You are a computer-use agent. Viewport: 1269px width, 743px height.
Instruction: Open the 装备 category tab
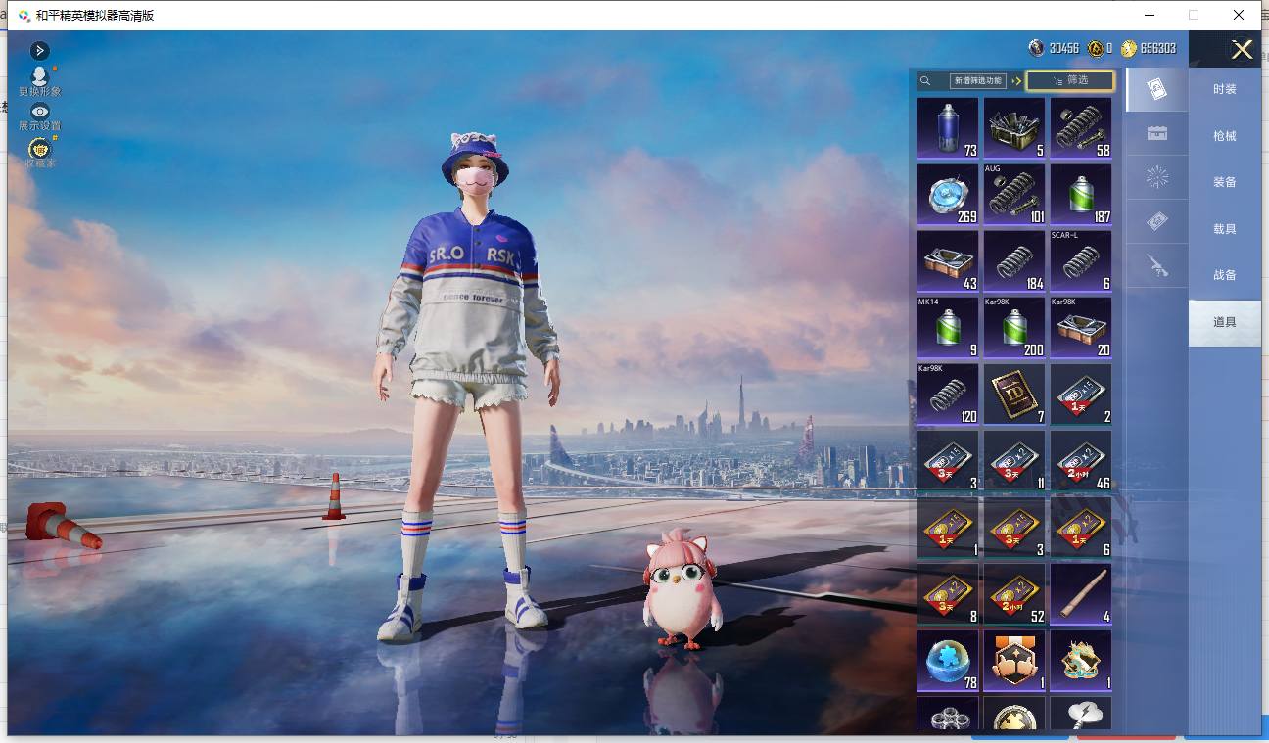click(x=1224, y=182)
